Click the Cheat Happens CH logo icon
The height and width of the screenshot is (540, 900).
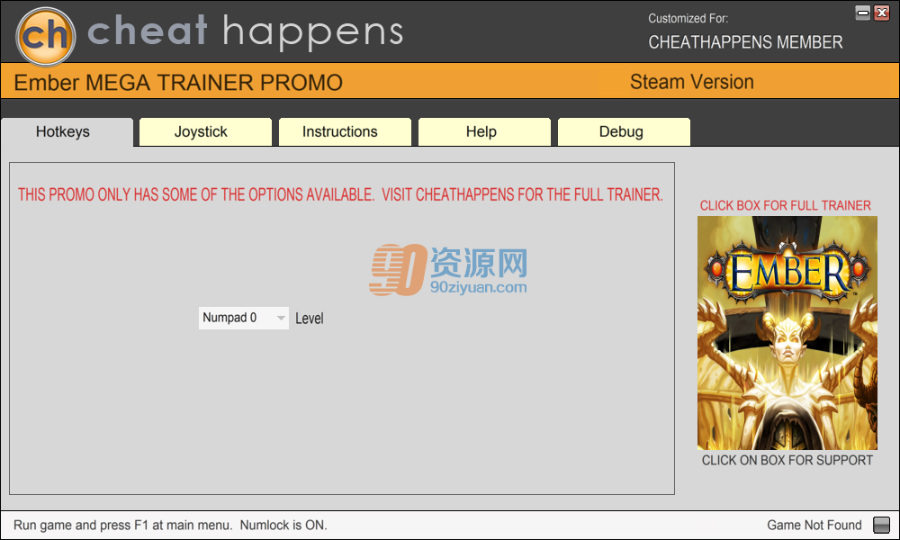45,36
